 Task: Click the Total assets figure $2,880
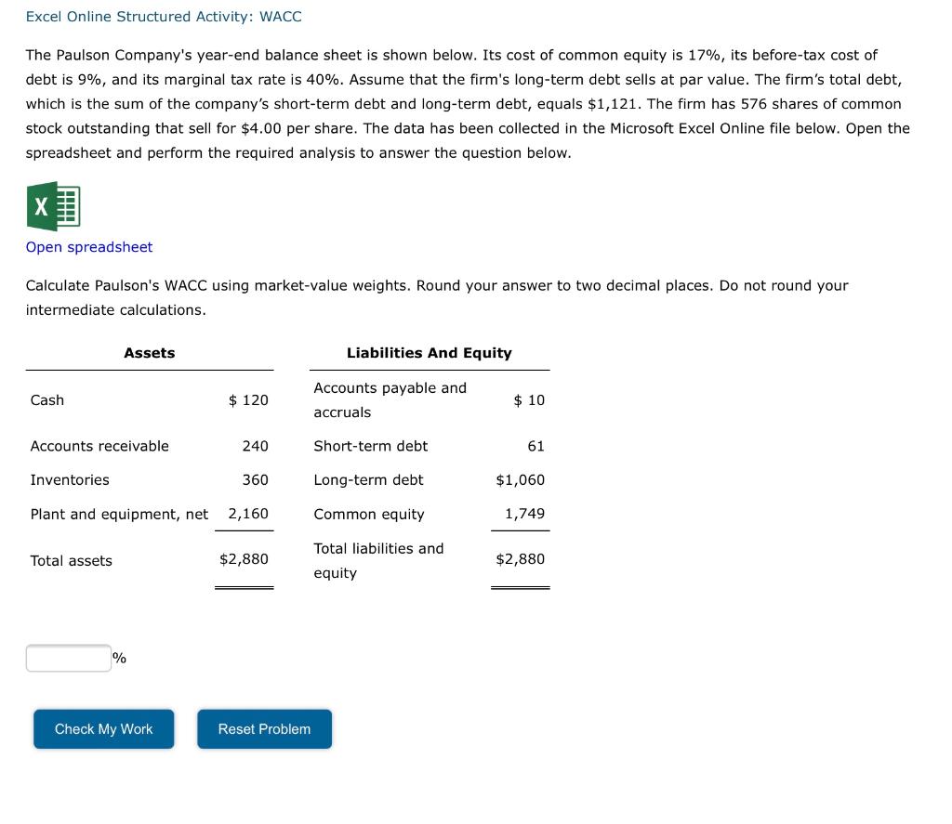pyautogui.click(x=245, y=559)
